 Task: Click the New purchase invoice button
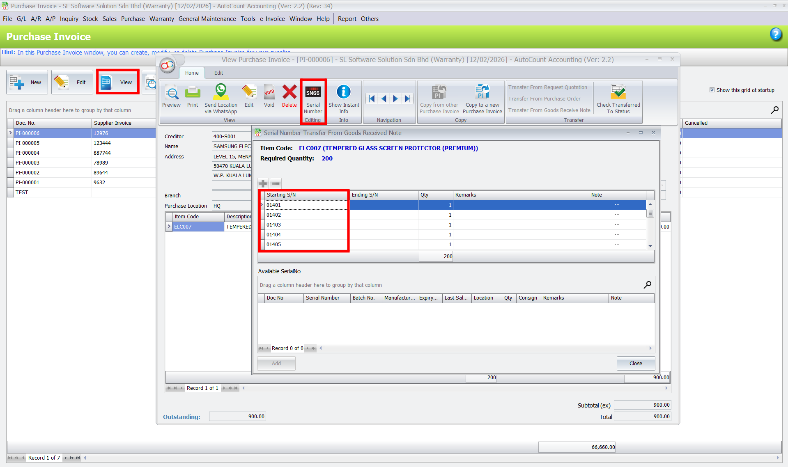click(x=27, y=82)
